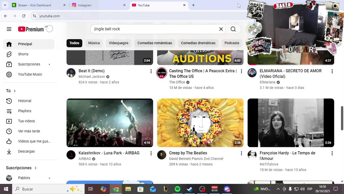Select the Música filter chip
The width and height of the screenshot is (344, 194).
pyautogui.click(x=94, y=43)
